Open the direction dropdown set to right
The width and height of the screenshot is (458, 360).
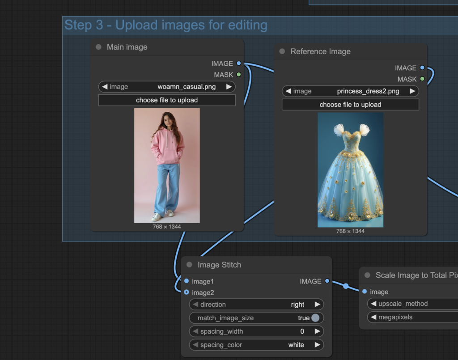coord(256,305)
